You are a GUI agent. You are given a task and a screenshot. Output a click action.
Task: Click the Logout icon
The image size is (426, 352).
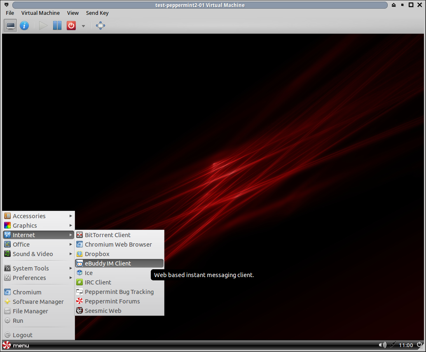click(7, 335)
